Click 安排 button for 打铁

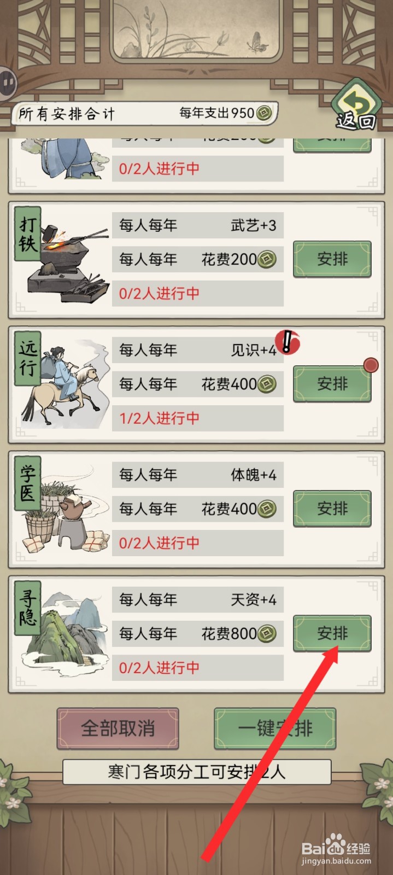point(332,259)
